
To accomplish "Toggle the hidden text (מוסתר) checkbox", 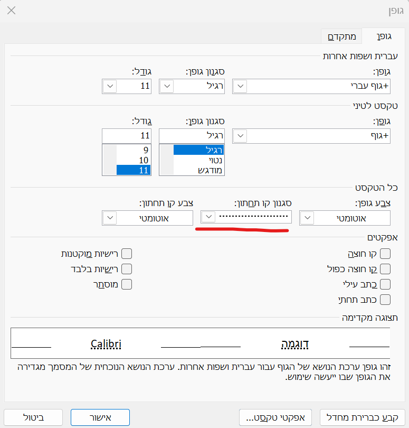I will [126, 284].
